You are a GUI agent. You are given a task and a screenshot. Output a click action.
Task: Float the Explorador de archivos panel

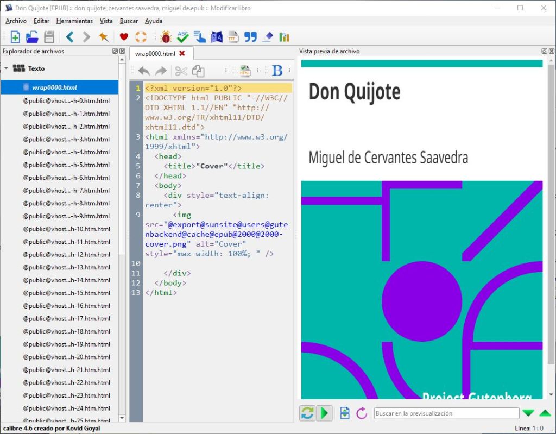tap(115, 51)
